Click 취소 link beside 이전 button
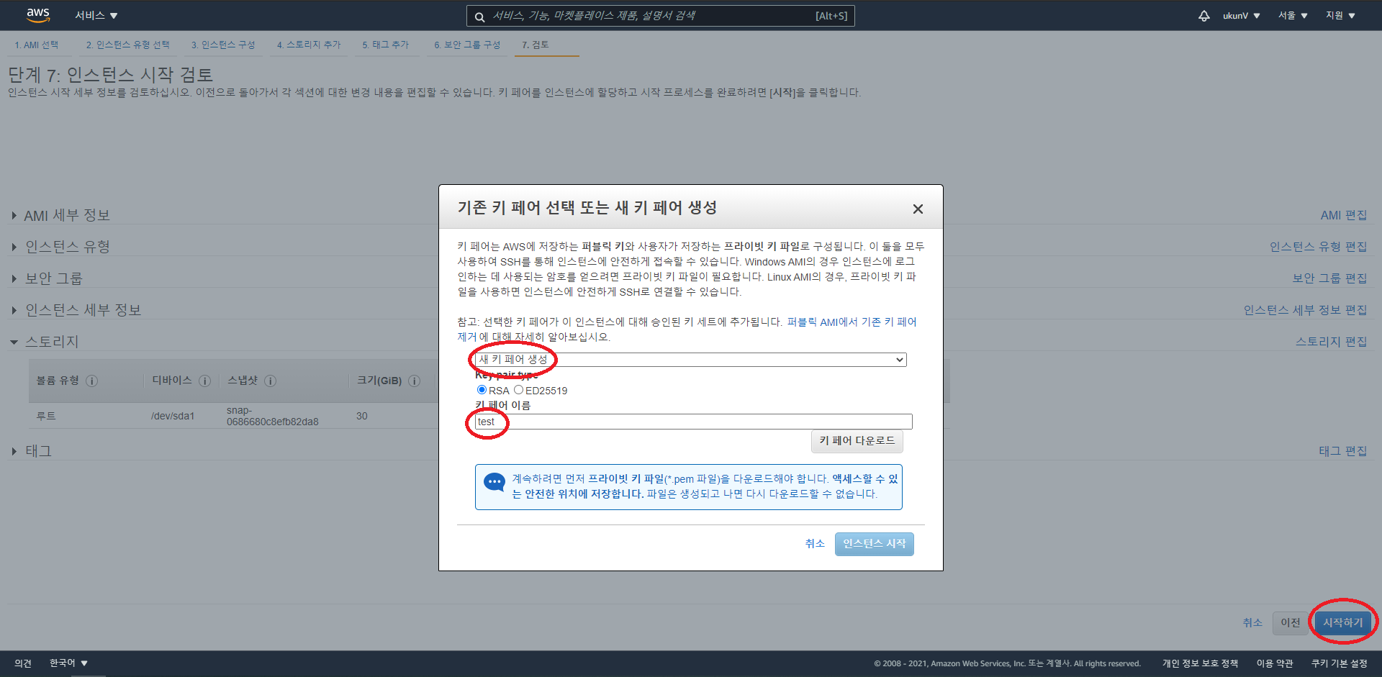Image resolution: width=1382 pixels, height=677 pixels. (x=1252, y=622)
